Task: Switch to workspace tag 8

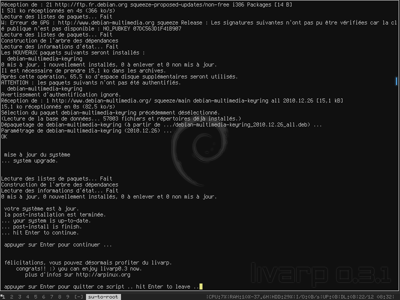Action: pyautogui.click(x=59, y=296)
